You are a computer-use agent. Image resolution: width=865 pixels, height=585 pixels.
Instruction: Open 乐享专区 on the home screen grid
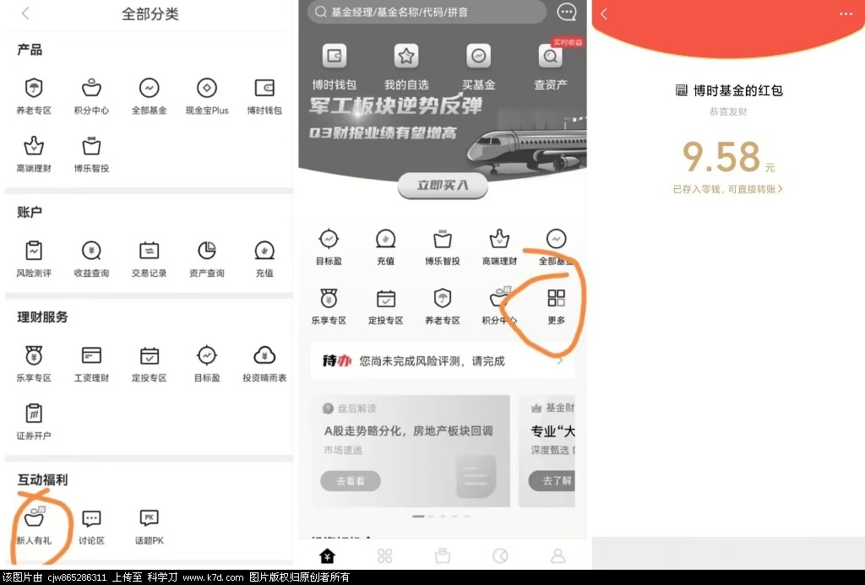pyautogui.click(x=329, y=306)
